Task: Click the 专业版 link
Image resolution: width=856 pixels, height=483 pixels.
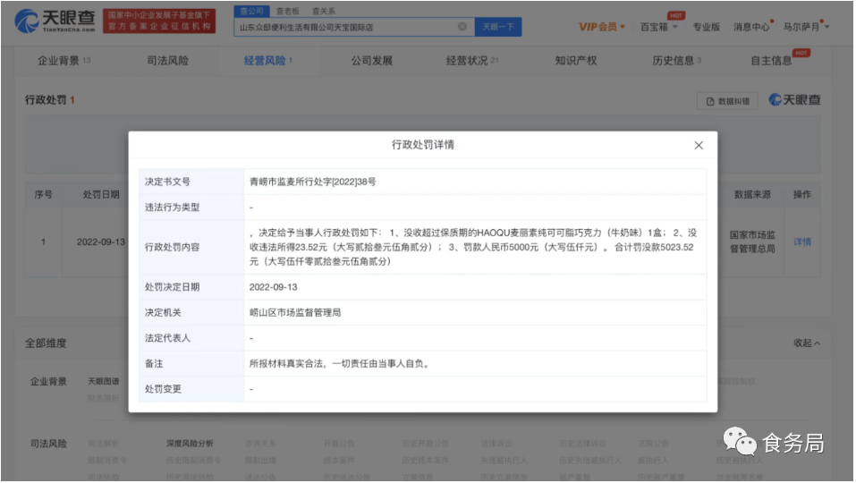Action: (706, 27)
